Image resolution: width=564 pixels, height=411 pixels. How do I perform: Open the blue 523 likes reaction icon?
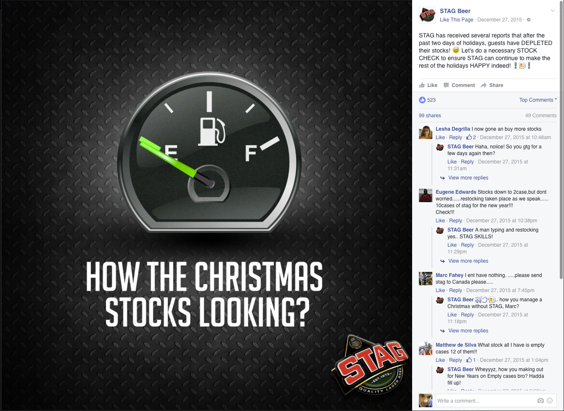[x=422, y=100]
